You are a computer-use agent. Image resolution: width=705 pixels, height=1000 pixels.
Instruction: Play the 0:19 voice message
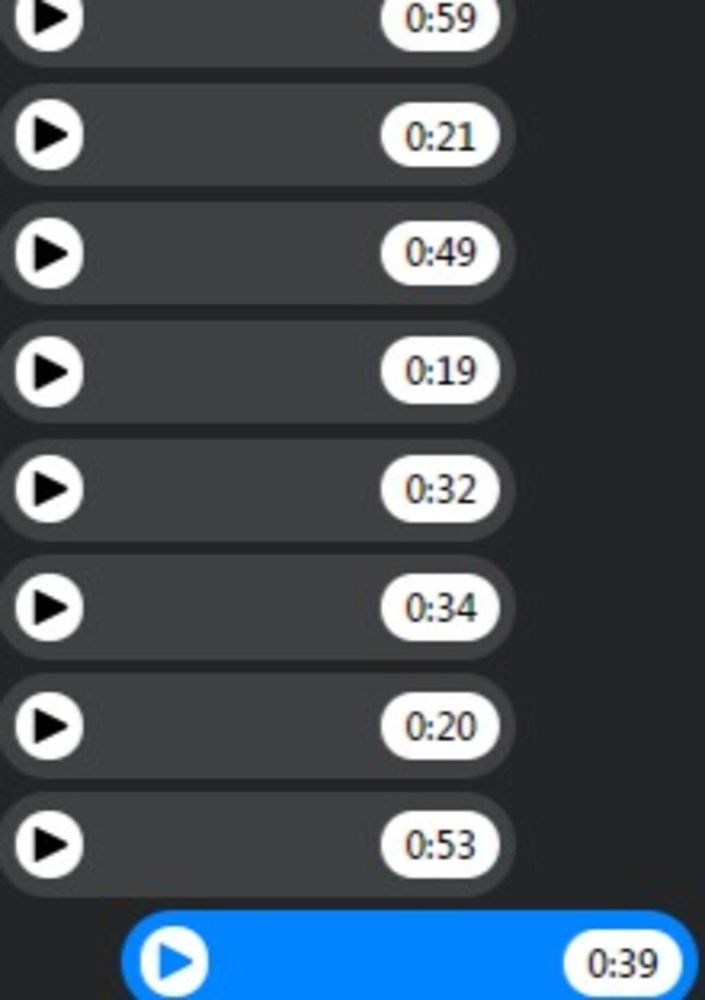pos(49,371)
